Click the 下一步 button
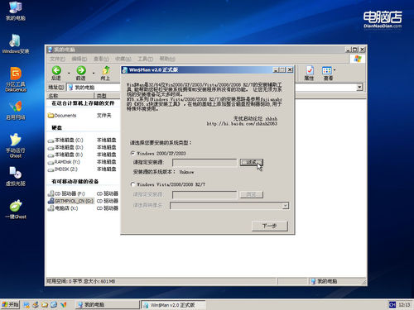The height and width of the screenshot is (310, 414). point(270,226)
